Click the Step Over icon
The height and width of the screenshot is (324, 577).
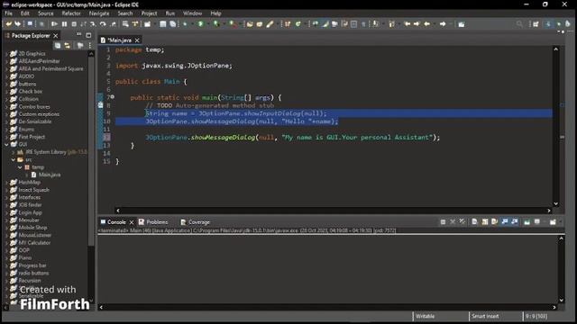(103, 24)
